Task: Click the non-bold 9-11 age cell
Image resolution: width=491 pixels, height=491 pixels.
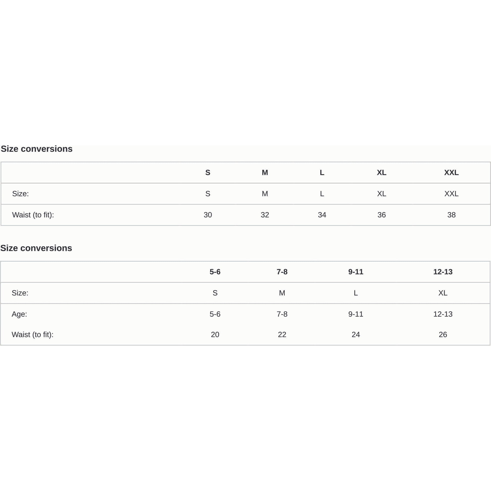Action: click(x=356, y=314)
